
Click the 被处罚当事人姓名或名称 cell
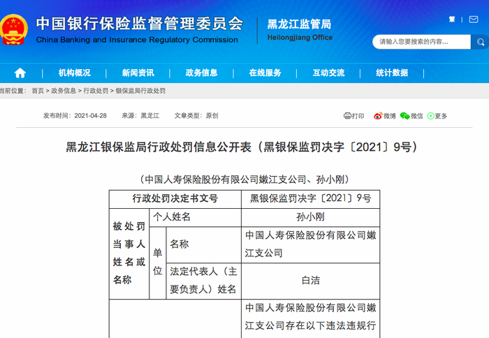point(129,253)
